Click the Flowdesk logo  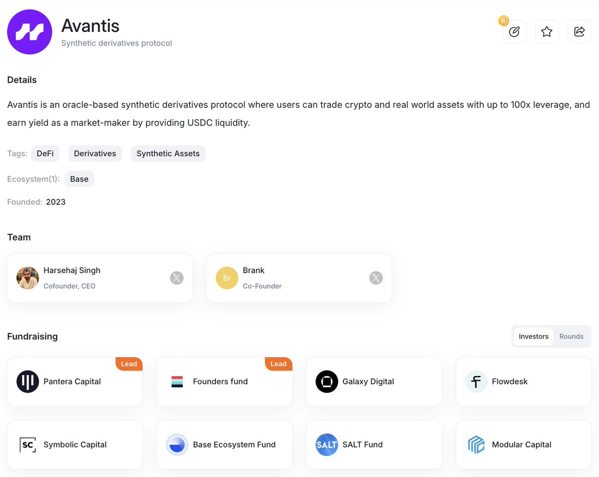[476, 382]
